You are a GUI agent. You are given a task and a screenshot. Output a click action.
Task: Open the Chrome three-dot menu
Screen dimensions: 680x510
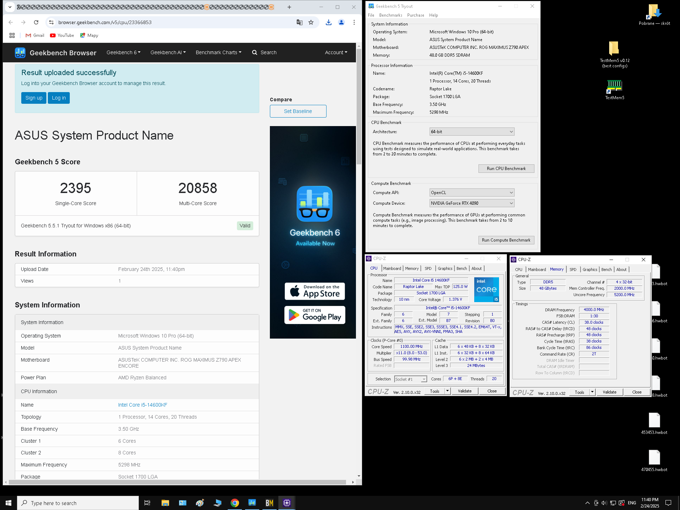[354, 22]
